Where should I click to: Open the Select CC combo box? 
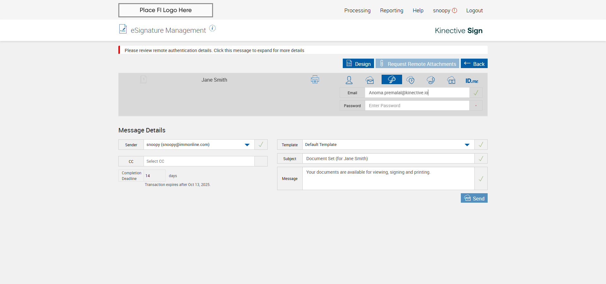(199, 161)
